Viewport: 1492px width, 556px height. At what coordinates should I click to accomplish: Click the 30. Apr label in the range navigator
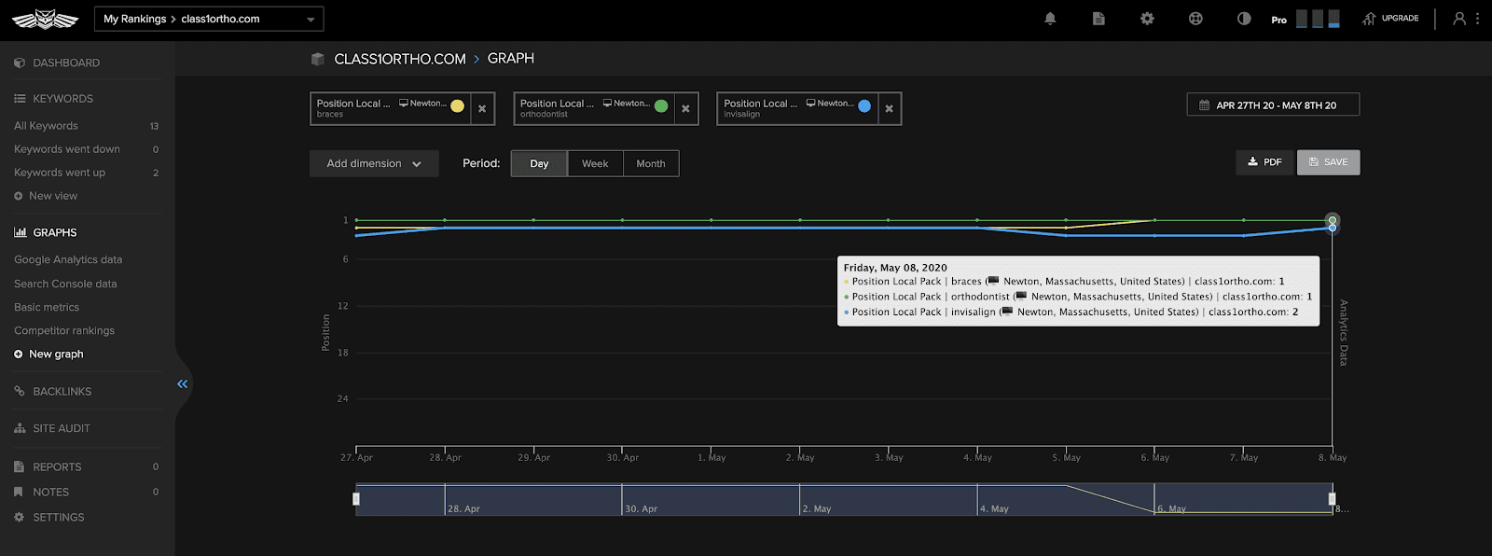642,508
